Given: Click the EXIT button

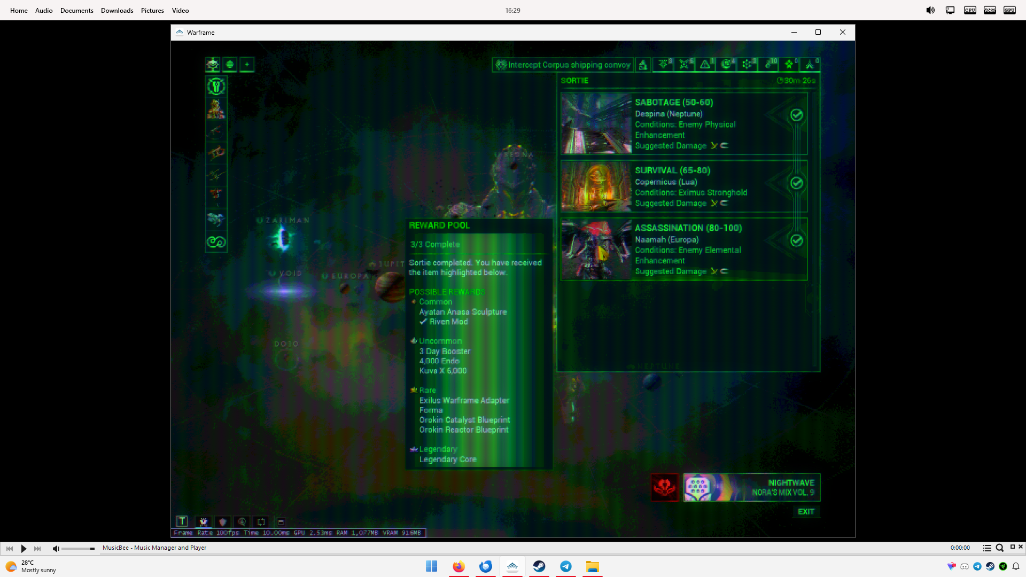Looking at the screenshot, I should click(806, 512).
